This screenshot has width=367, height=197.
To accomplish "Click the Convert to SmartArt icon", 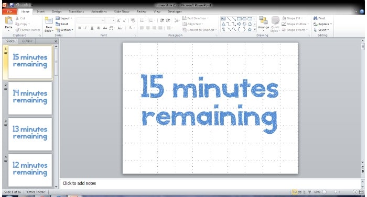I will coord(185,30).
